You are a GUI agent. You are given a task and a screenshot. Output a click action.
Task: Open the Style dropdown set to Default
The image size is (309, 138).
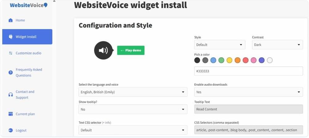220,45
